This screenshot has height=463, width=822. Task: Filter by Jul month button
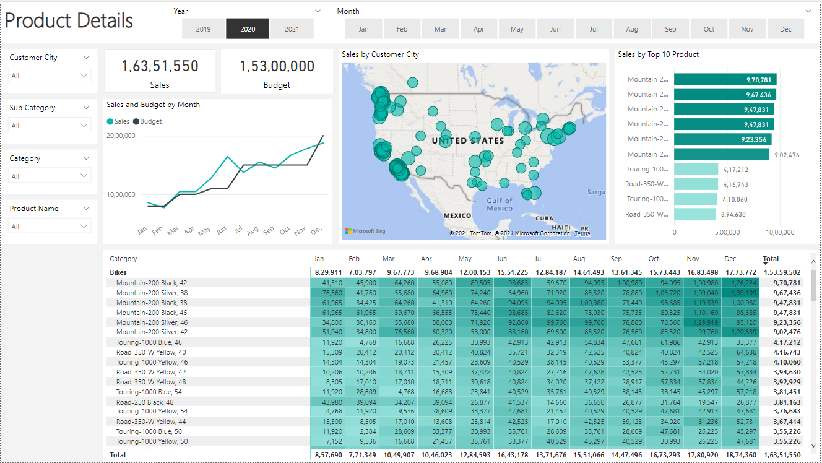click(594, 29)
